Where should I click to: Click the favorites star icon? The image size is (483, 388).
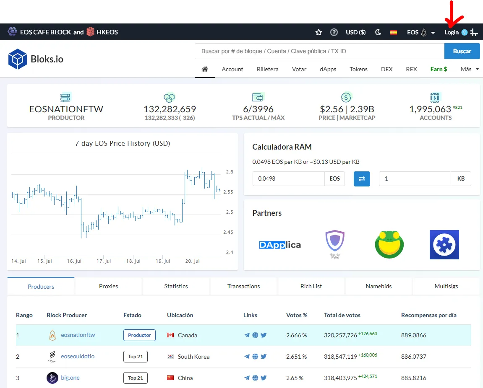pyautogui.click(x=319, y=32)
